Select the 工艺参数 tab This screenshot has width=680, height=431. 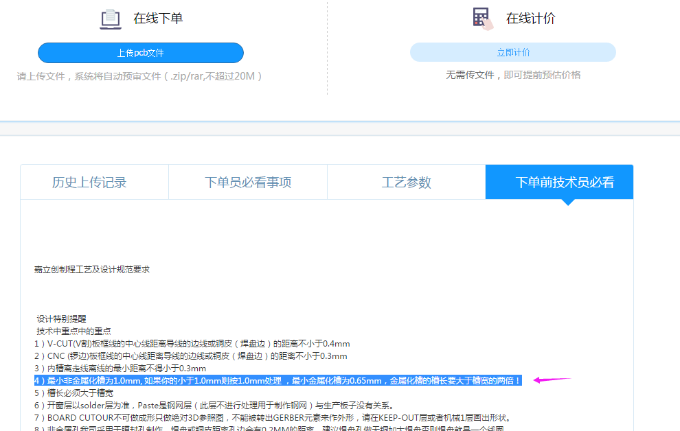tap(406, 182)
